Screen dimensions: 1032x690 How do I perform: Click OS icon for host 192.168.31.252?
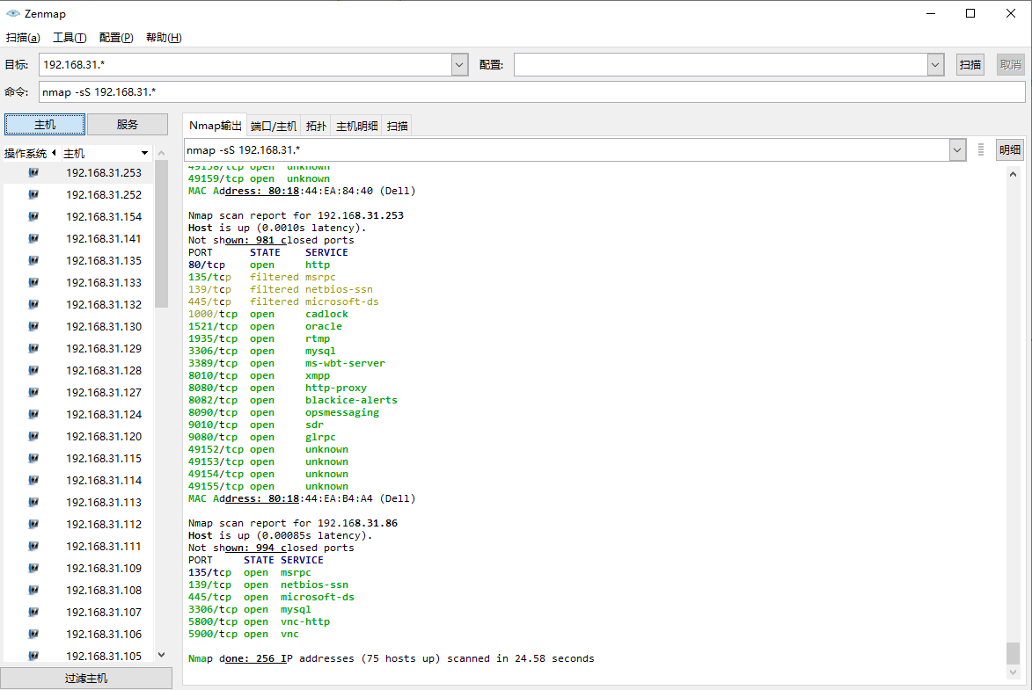tap(33, 195)
